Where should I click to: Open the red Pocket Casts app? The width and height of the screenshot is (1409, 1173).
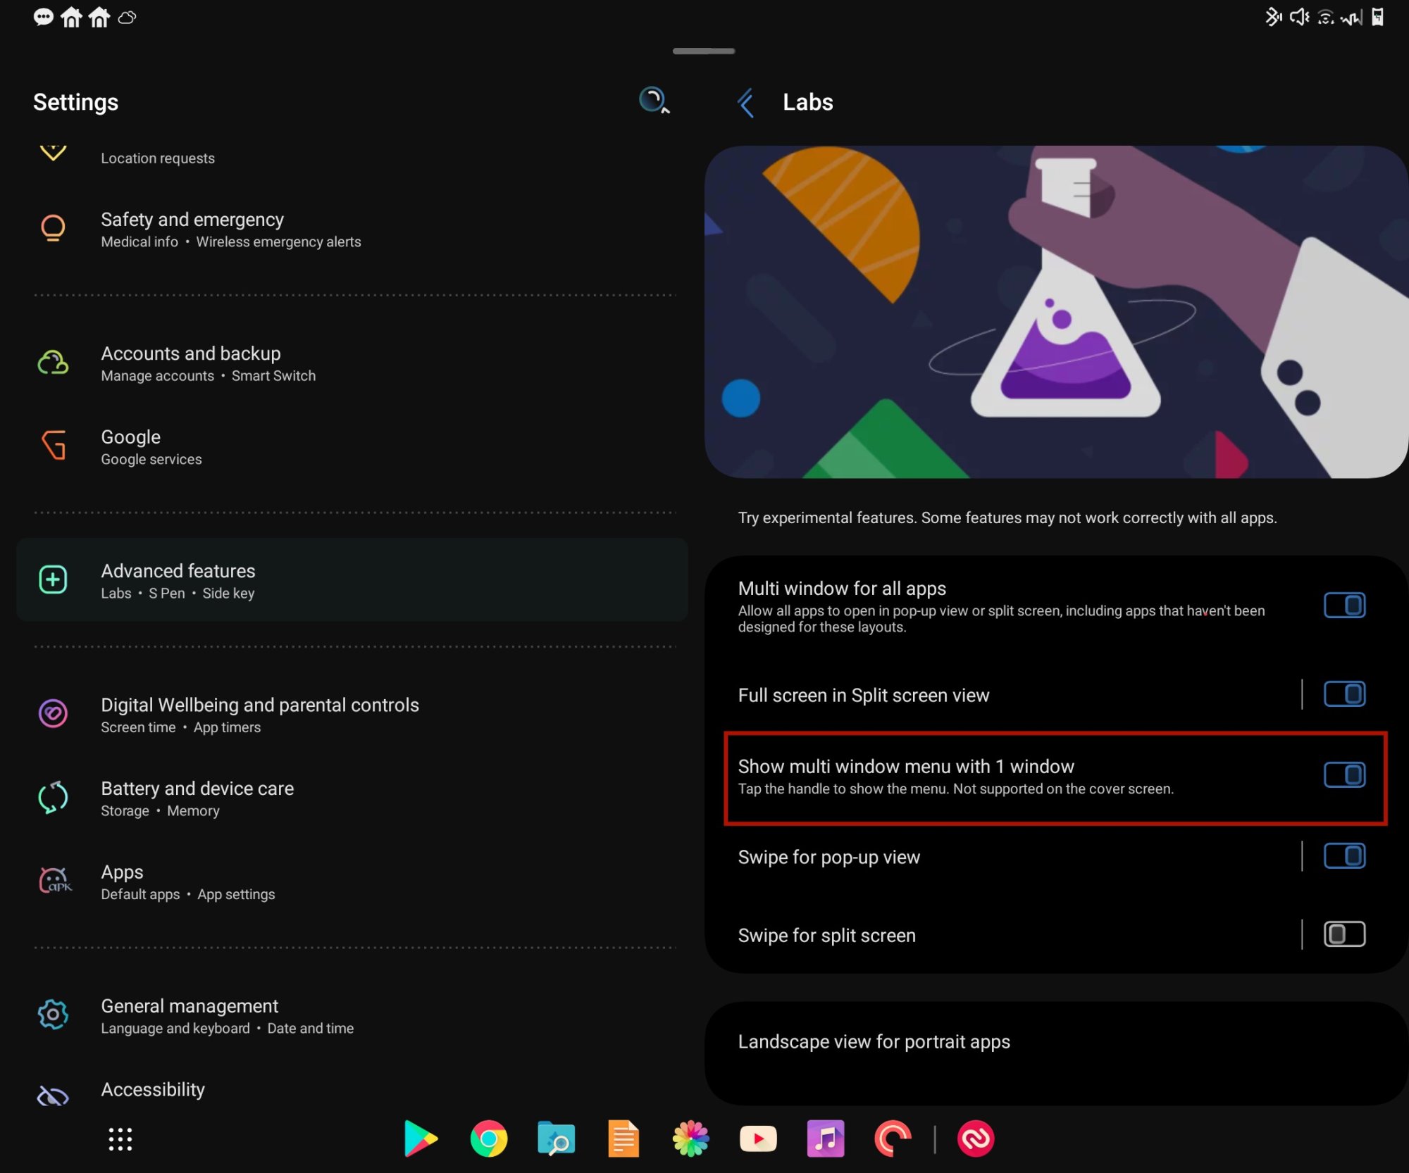tap(893, 1138)
